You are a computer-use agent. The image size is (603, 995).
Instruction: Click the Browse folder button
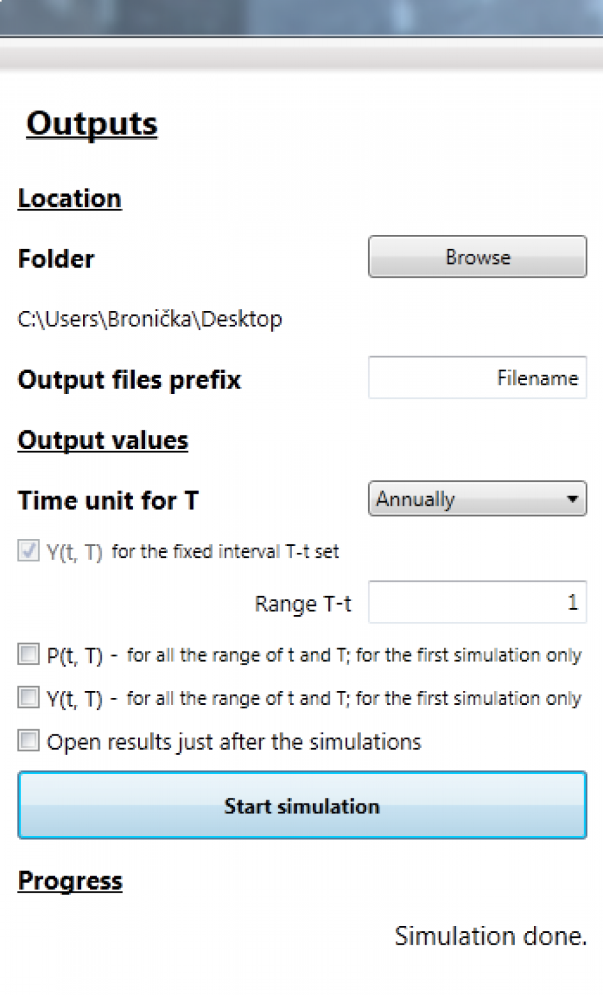(x=477, y=257)
